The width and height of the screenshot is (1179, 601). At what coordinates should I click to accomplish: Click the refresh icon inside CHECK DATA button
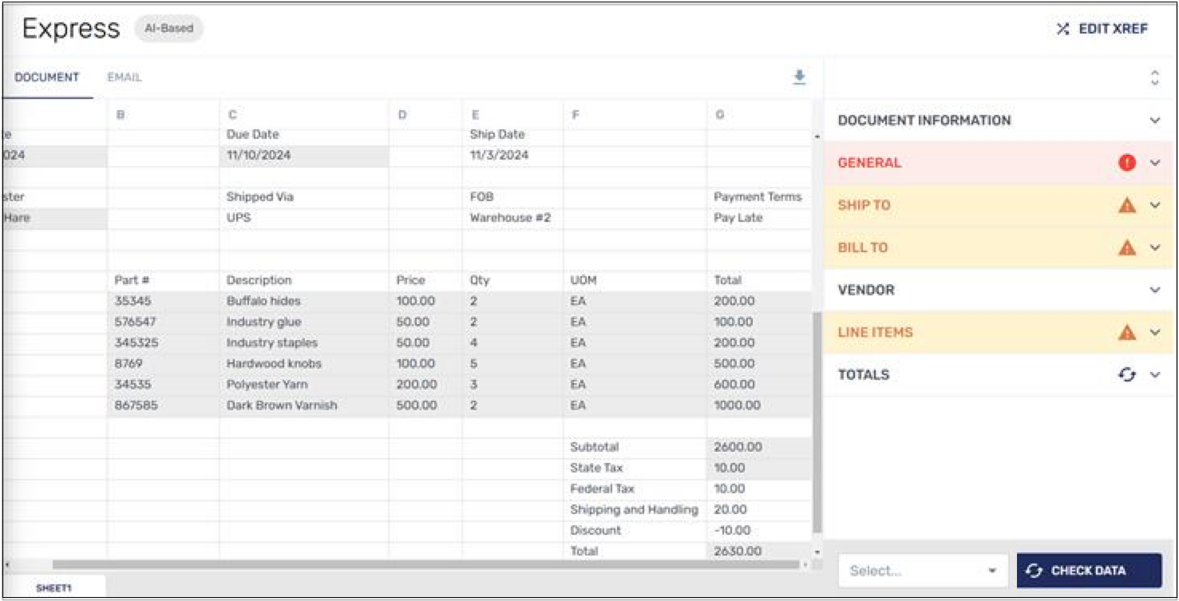pyautogui.click(x=1035, y=570)
